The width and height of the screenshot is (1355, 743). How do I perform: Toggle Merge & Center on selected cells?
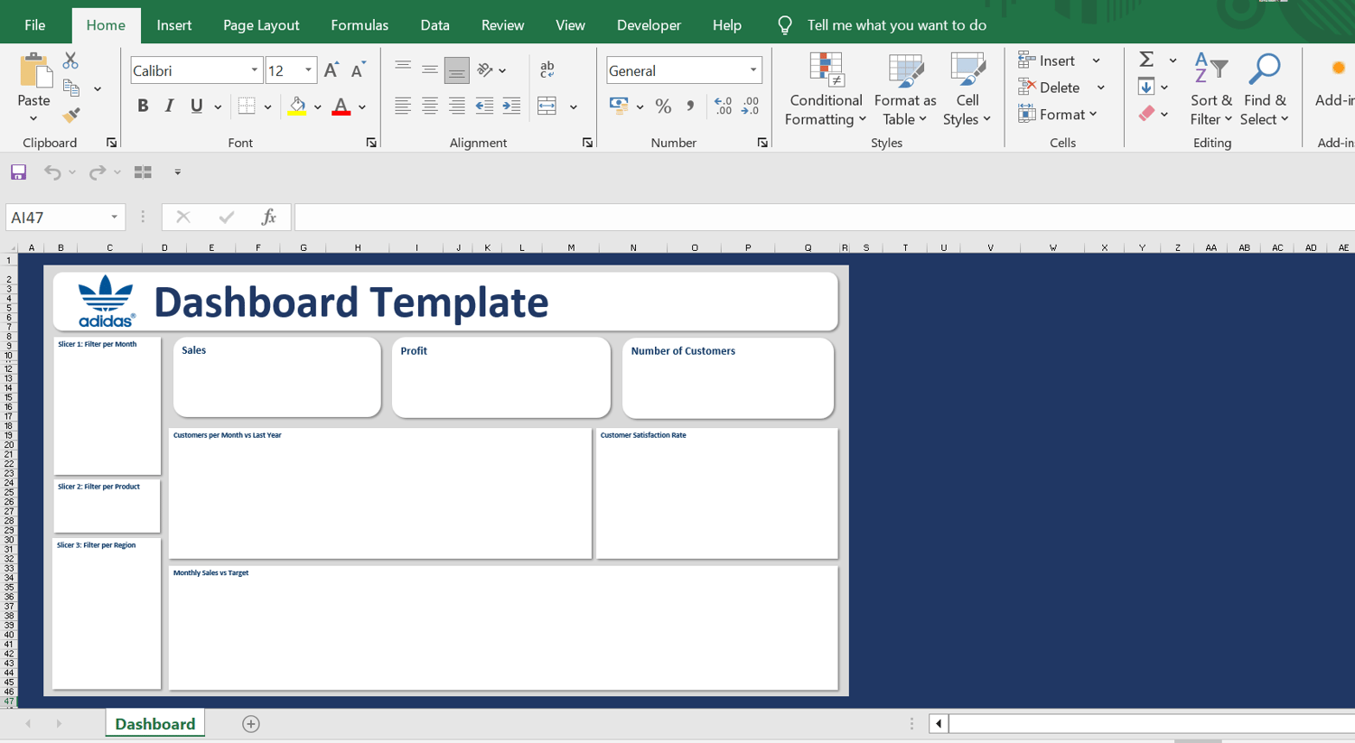tap(547, 107)
